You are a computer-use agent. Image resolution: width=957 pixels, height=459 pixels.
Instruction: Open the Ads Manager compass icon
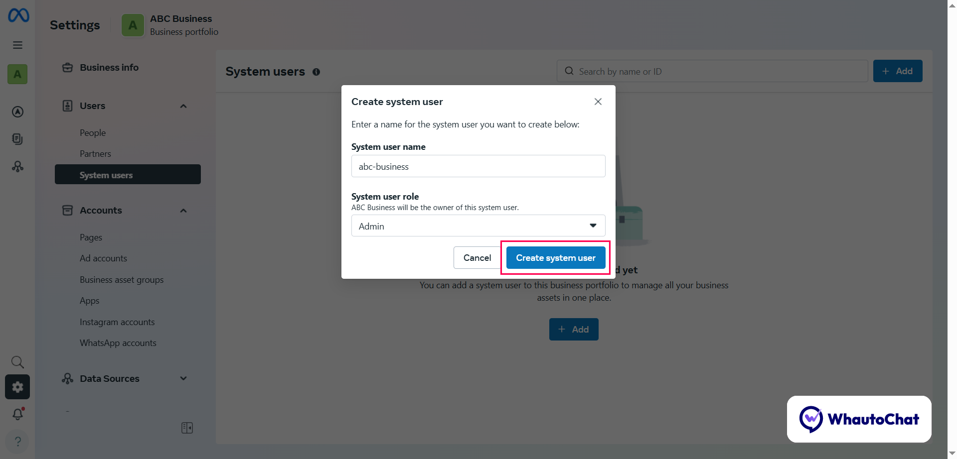pyautogui.click(x=18, y=112)
